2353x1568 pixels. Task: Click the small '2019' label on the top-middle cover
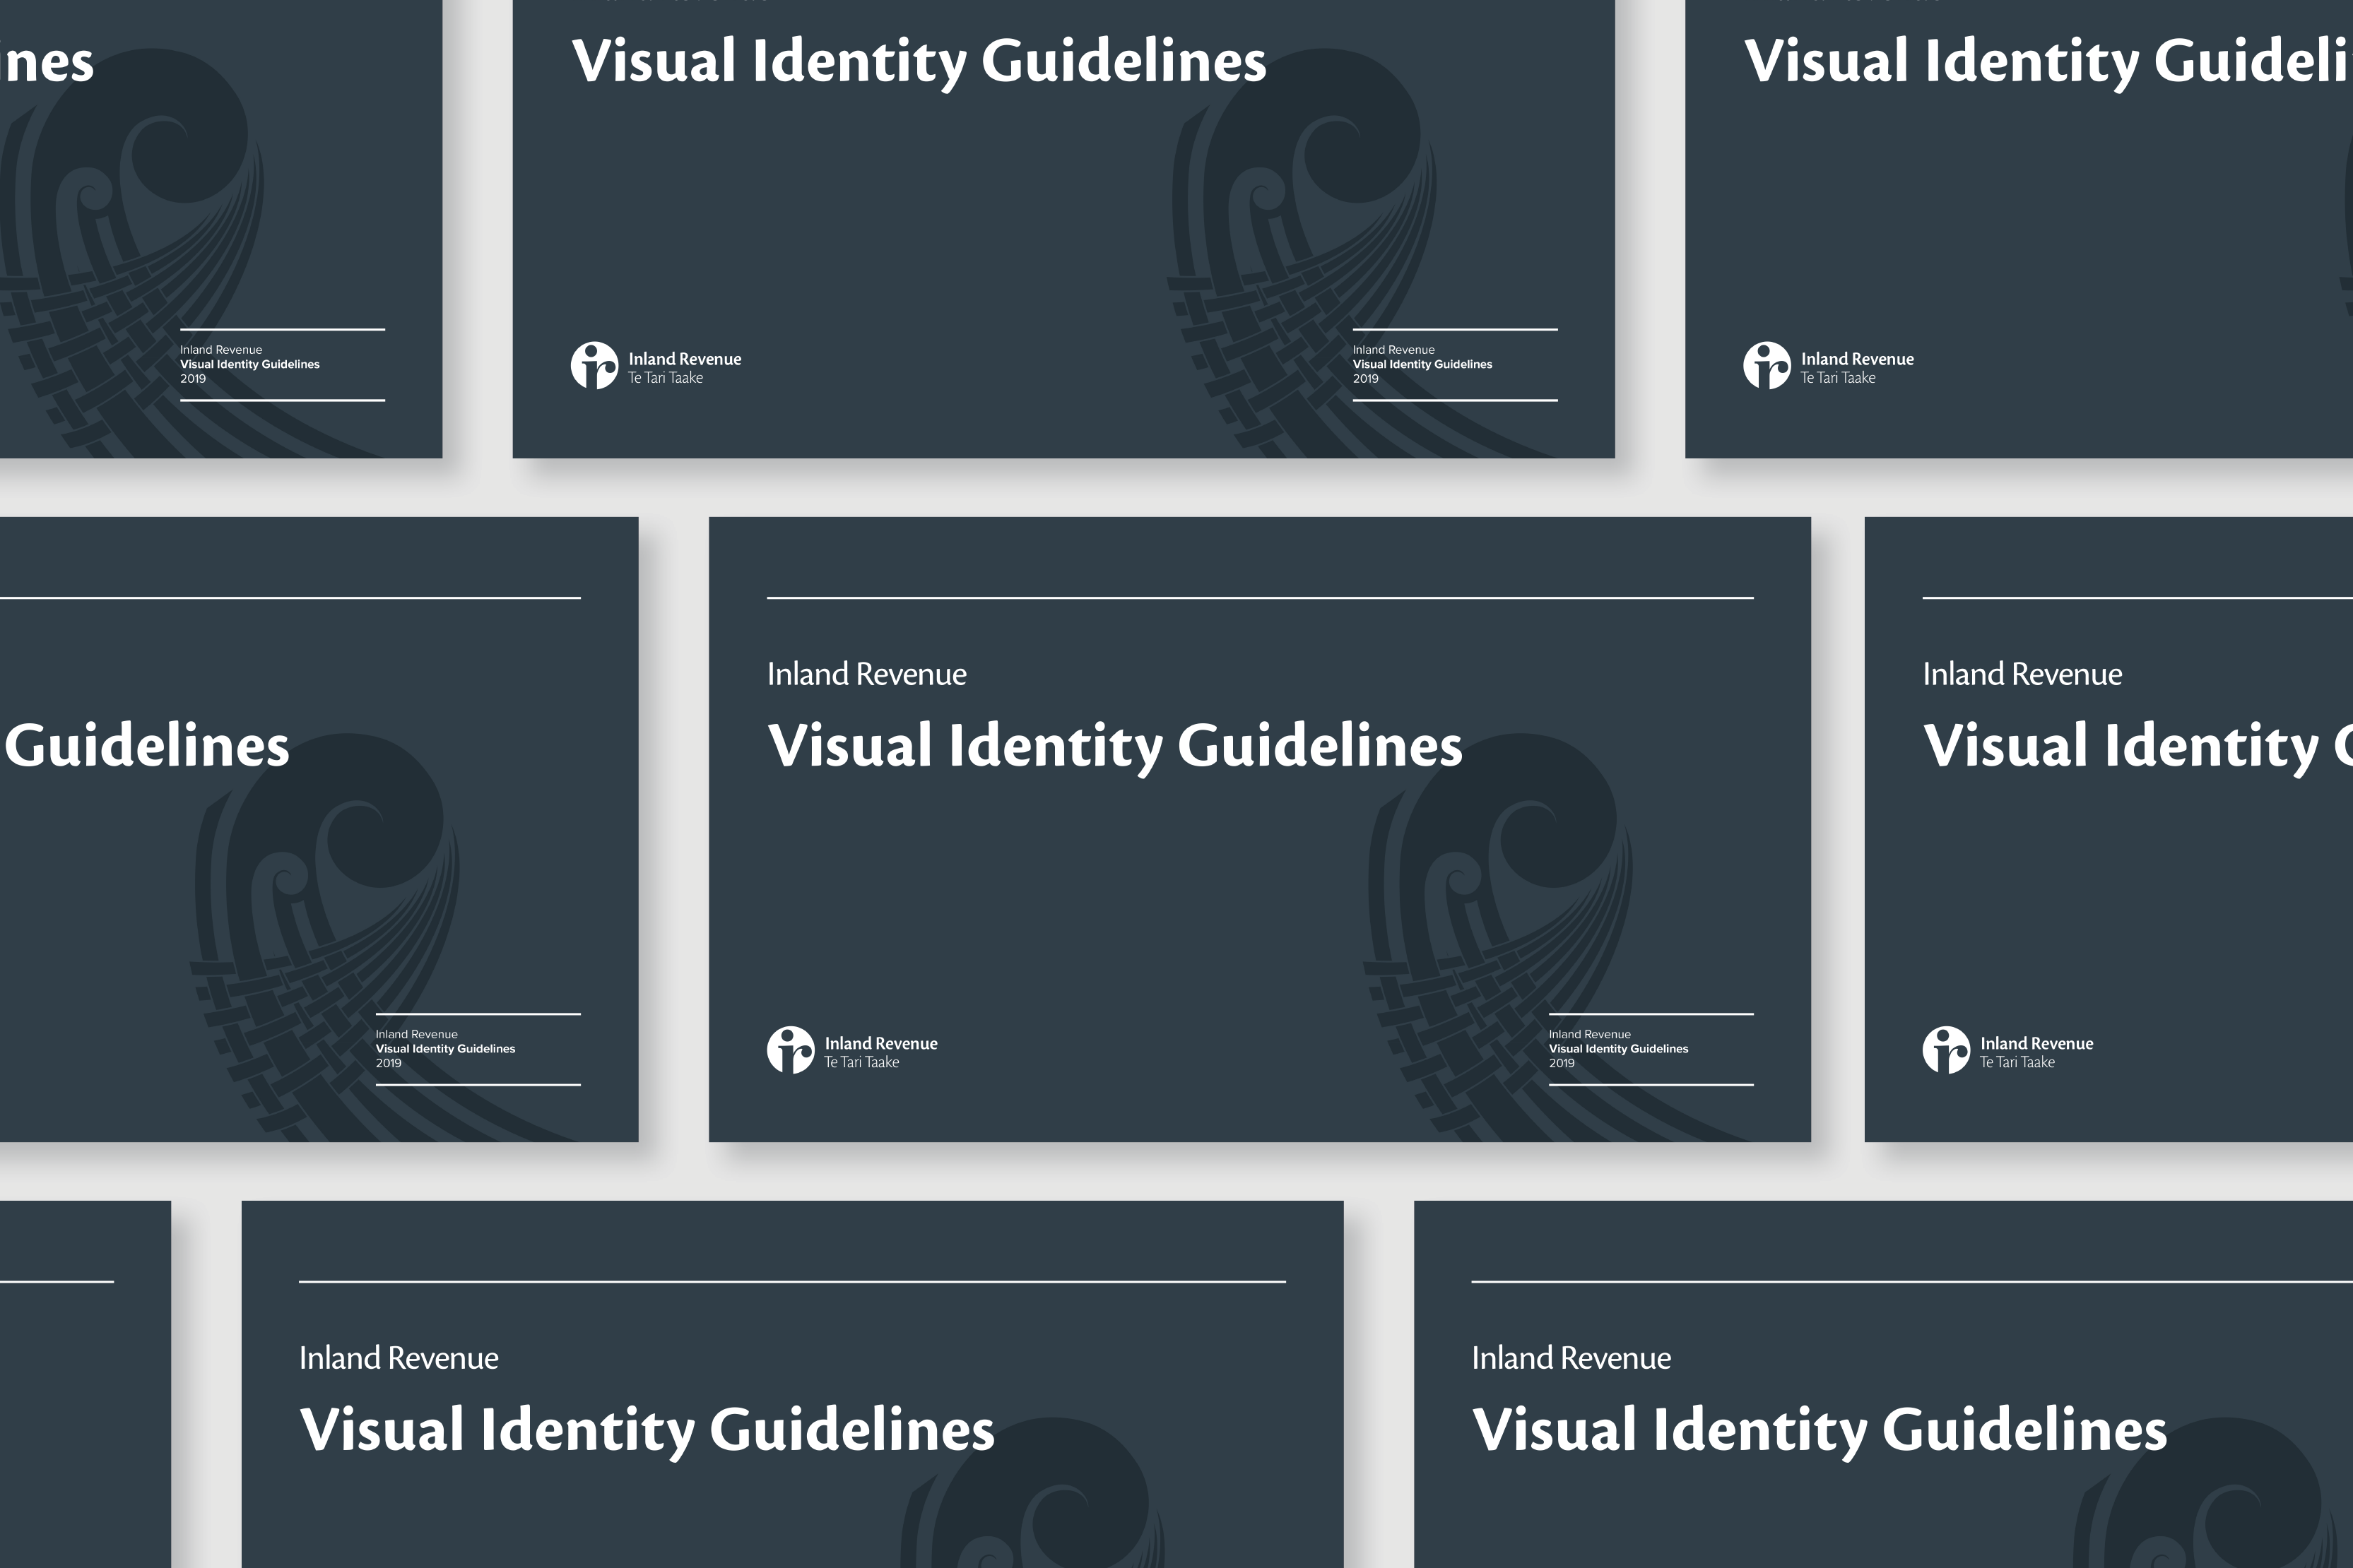1366,379
